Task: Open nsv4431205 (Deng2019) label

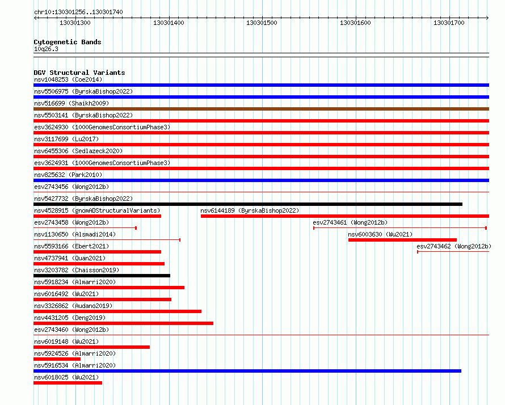Action: pos(70,318)
